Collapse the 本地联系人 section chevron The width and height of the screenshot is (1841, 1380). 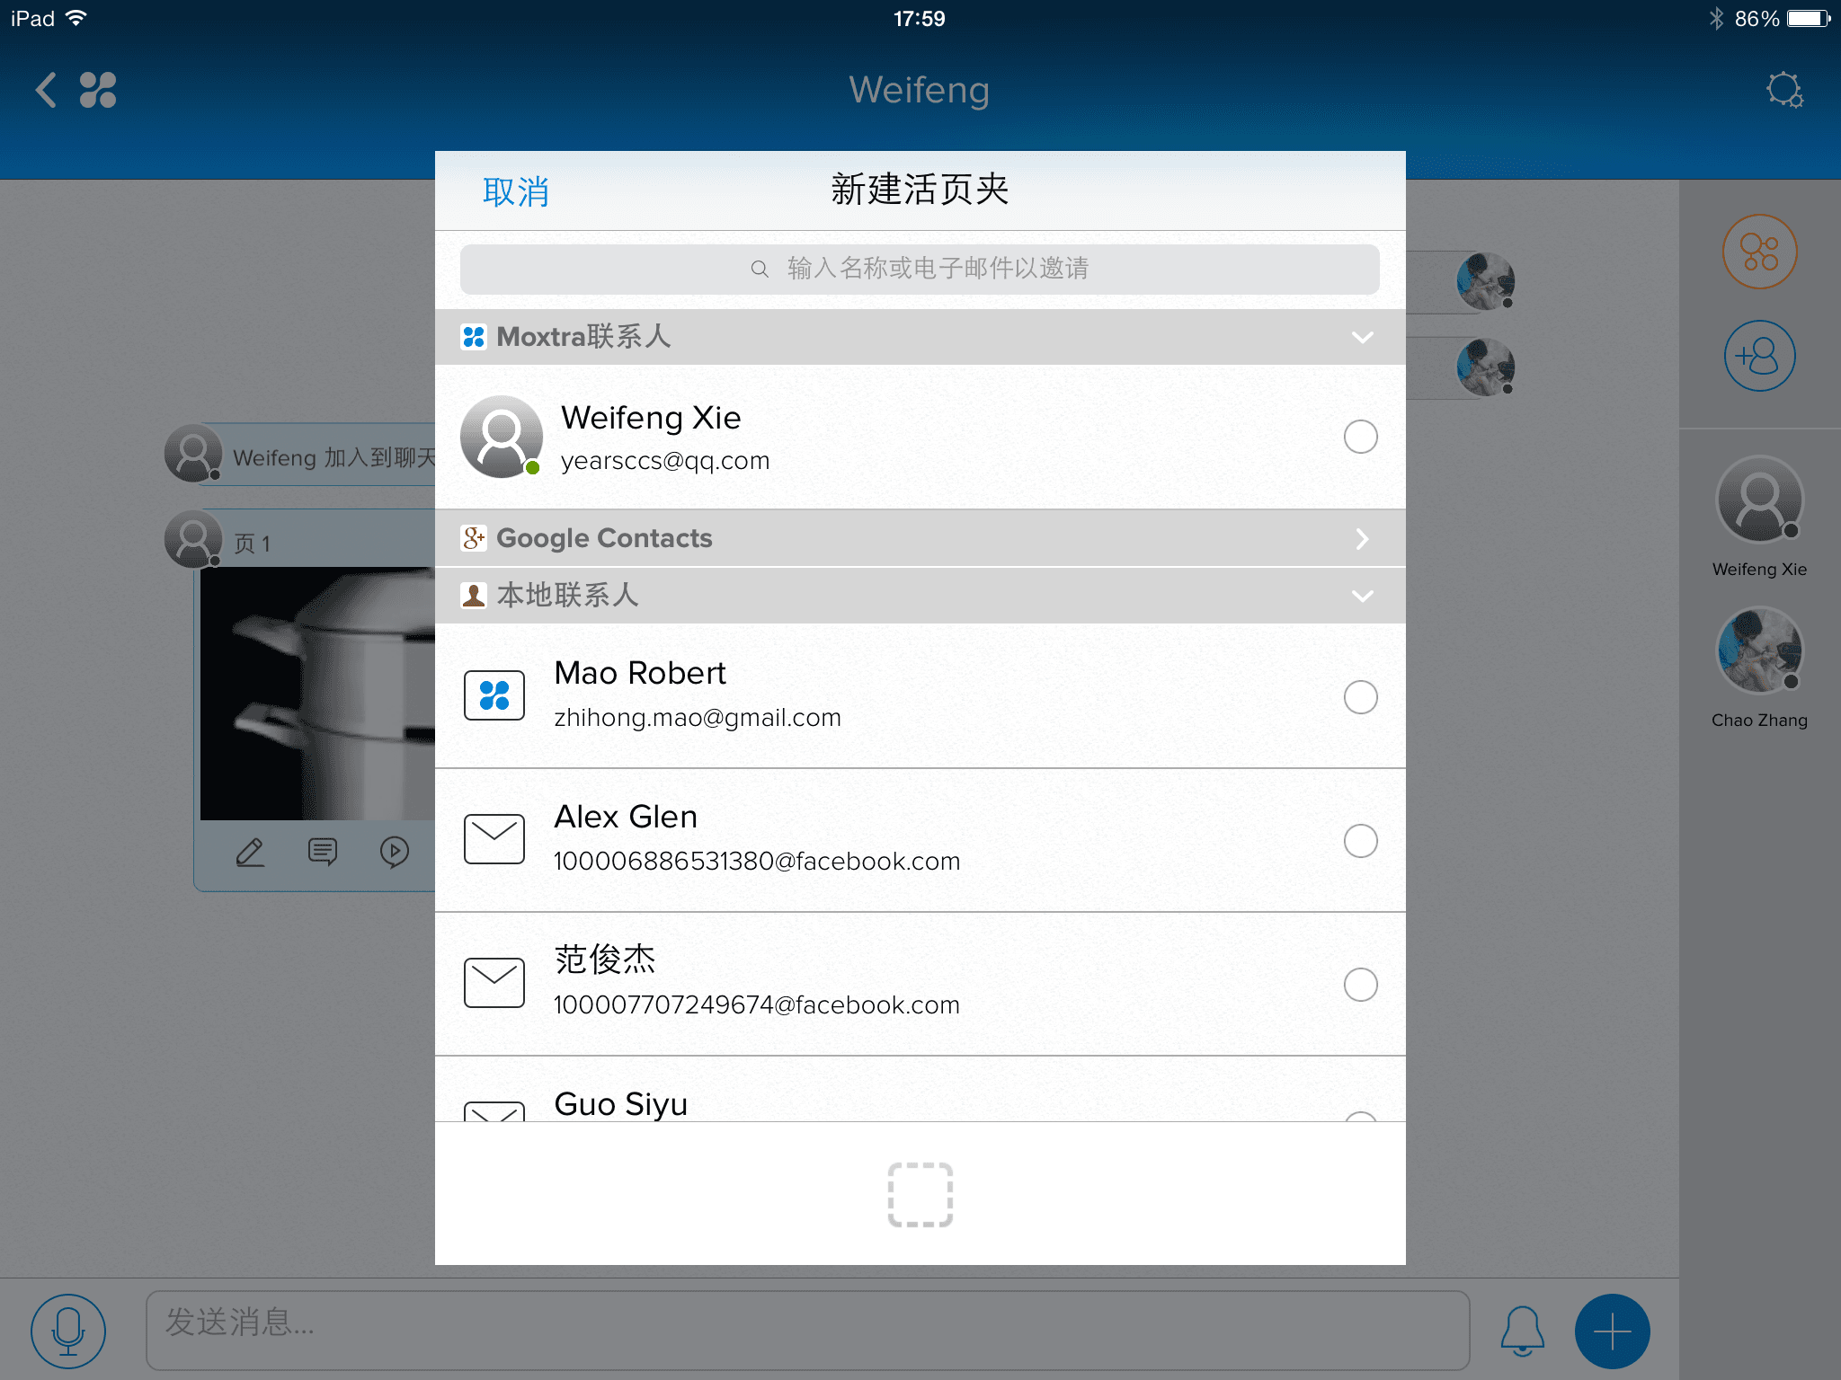(x=1363, y=597)
